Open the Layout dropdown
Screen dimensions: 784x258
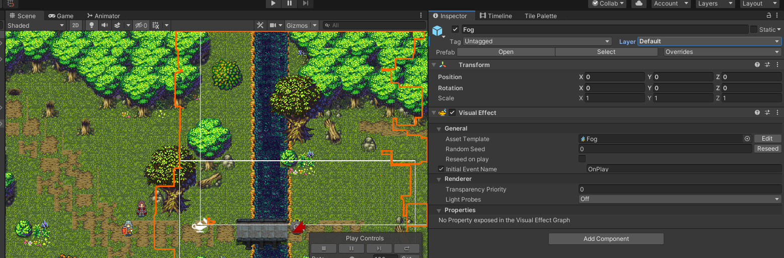pos(759,4)
